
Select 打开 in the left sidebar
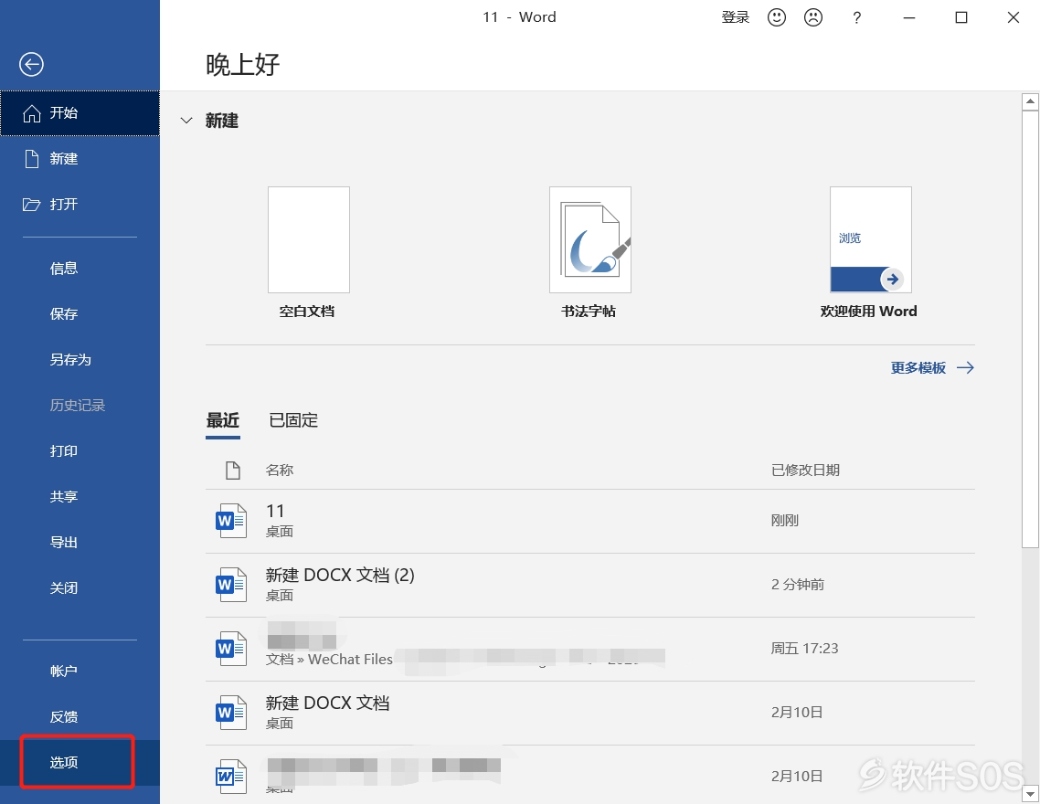(80, 205)
